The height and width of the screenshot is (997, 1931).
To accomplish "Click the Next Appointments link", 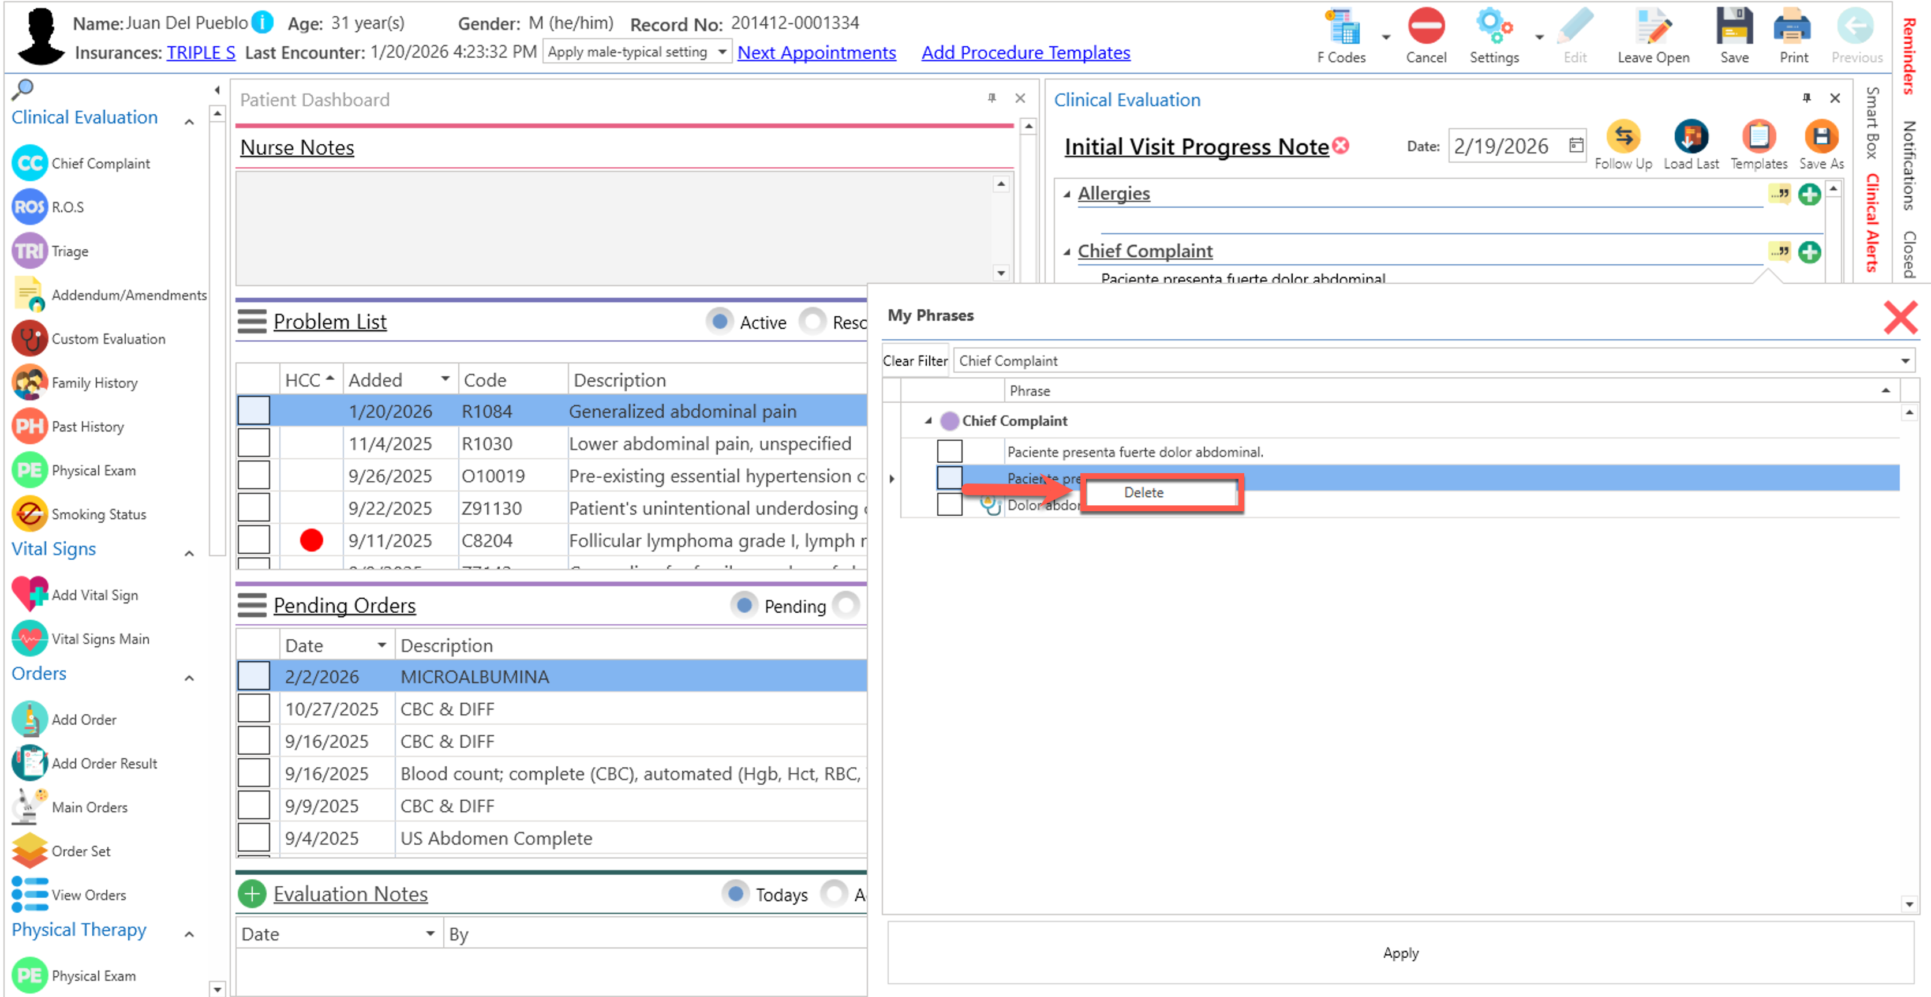I will click(x=817, y=53).
